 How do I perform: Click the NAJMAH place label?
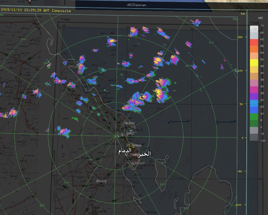click(x=130, y=123)
